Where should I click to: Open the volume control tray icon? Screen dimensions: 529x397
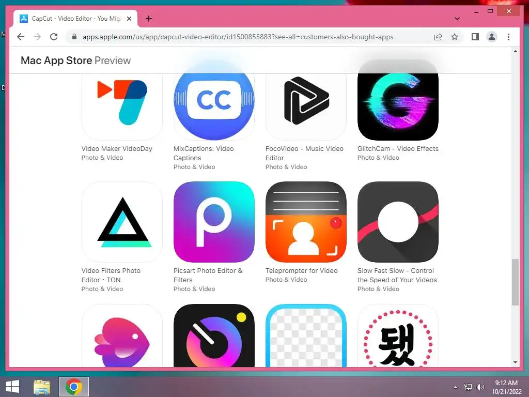pos(480,387)
